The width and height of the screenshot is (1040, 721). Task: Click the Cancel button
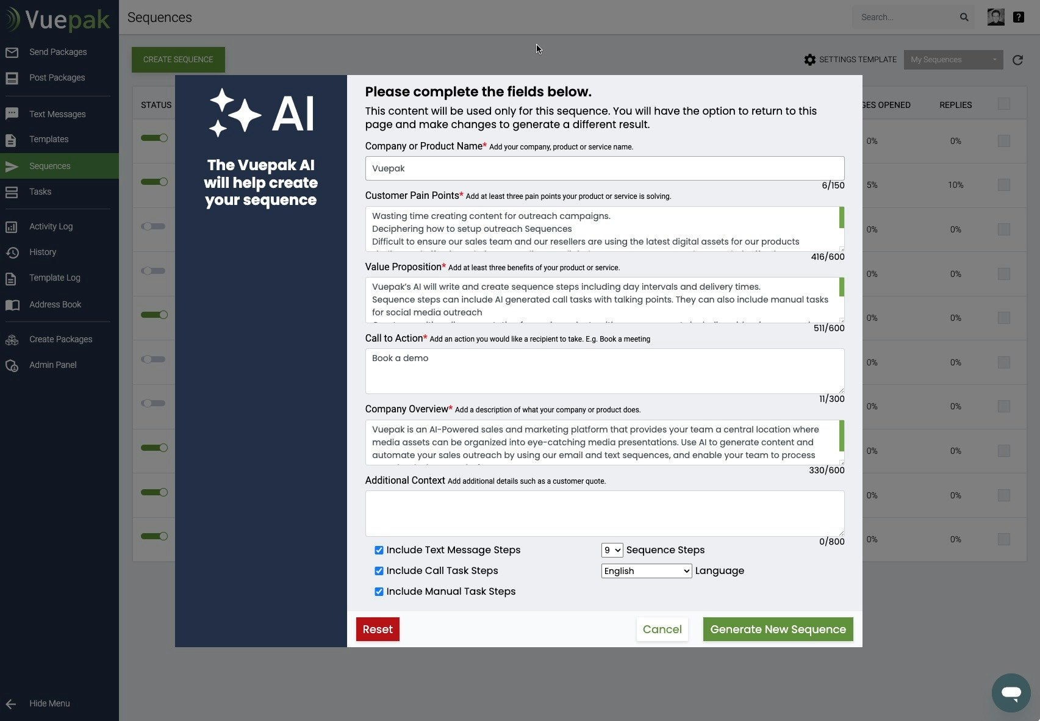point(662,630)
